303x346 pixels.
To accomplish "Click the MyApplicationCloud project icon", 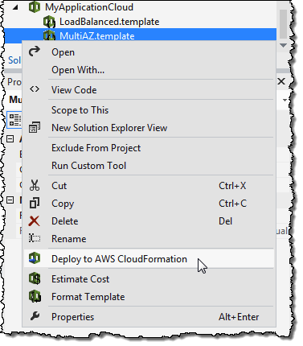I will pyautogui.click(x=35, y=7).
